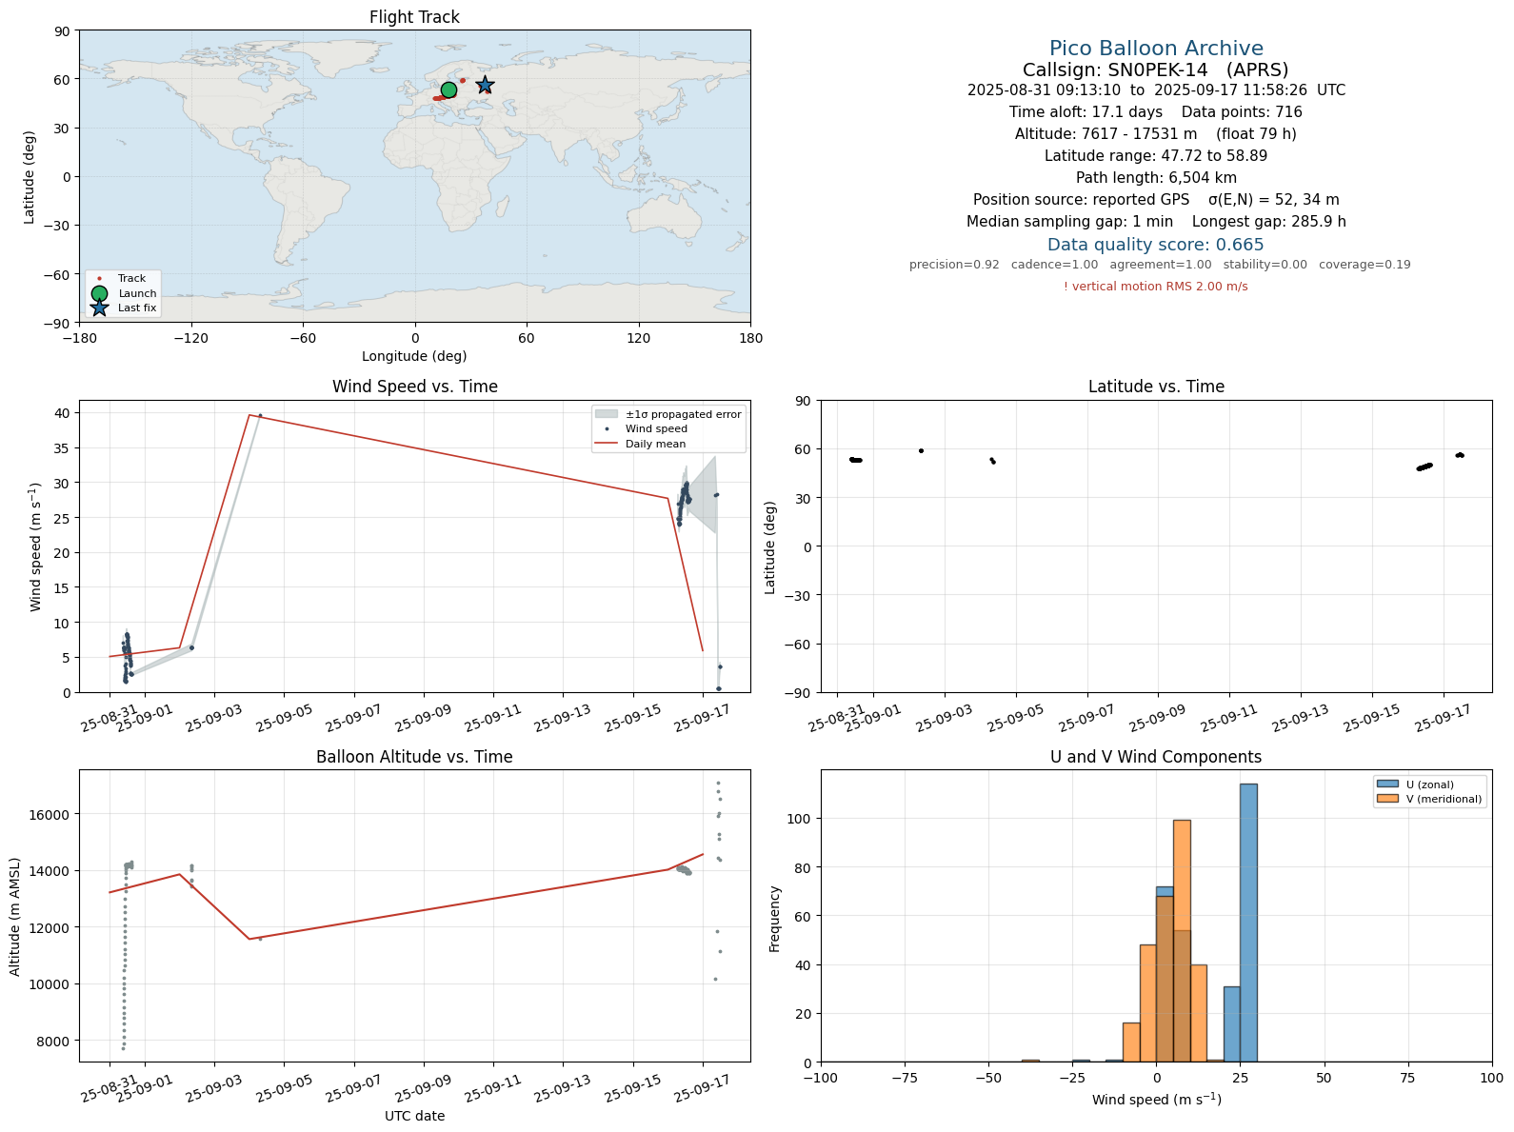Screen dimensions: 1514x1132
Task: Click the tallest blue U histogram bar
Action: [x=1248, y=923]
